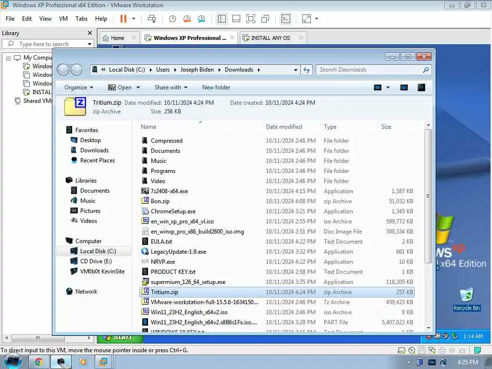The height and width of the screenshot is (369, 492).
Task: Toggle the library sidebar view icon
Action: (x=222, y=19)
